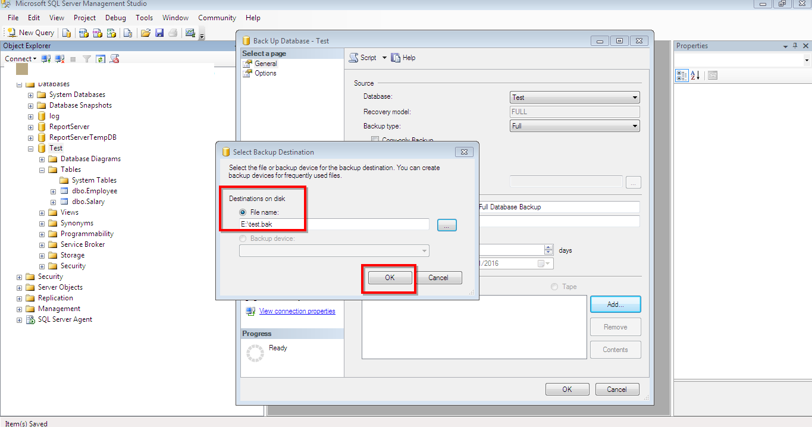The image size is (812, 427).
Task: Click the Alphabetical sort icon in Properties
Action: (x=695, y=76)
